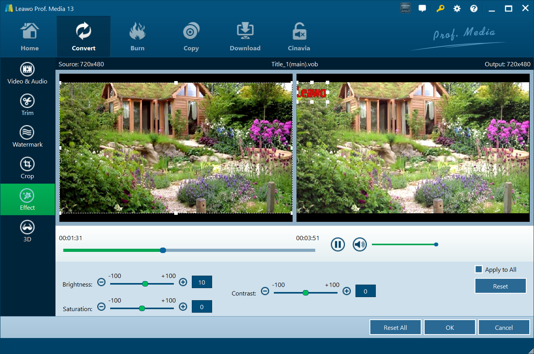Click the Brightness value field showing 10

[x=202, y=282]
